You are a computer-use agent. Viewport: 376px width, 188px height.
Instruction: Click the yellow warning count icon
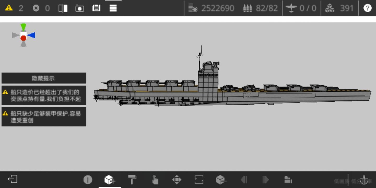9,8
